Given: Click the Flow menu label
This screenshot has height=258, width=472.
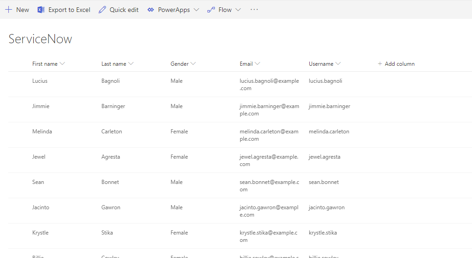Looking at the screenshot, I should 225,10.
